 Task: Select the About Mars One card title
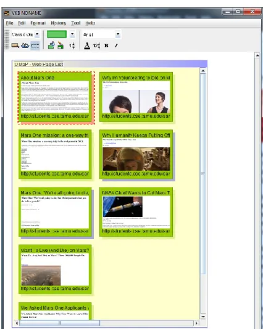pyautogui.click(x=38, y=78)
